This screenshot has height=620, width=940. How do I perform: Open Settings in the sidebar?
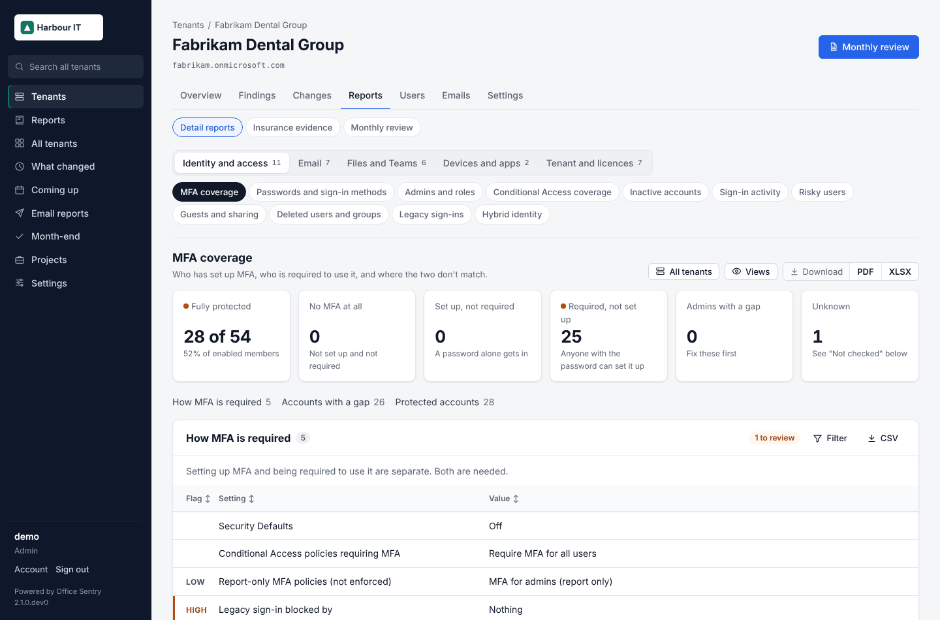pyautogui.click(x=76, y=283)
